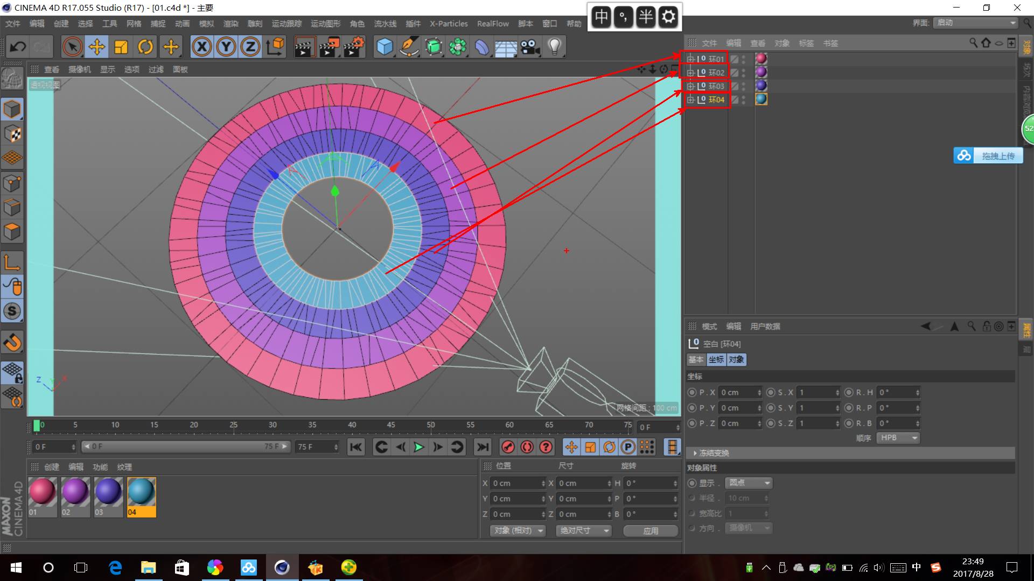Viewport: 1034px width, 581px height.
Task: Switch to the 对象 attribute tab
Action: (736, 359)
